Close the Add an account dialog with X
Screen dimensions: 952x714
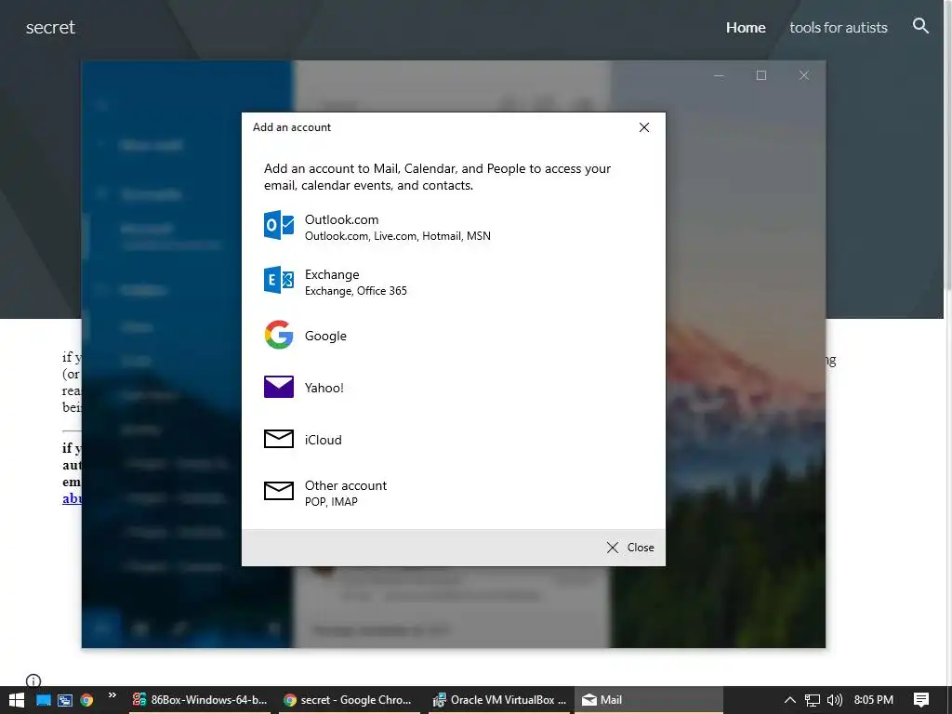(644, 127)
